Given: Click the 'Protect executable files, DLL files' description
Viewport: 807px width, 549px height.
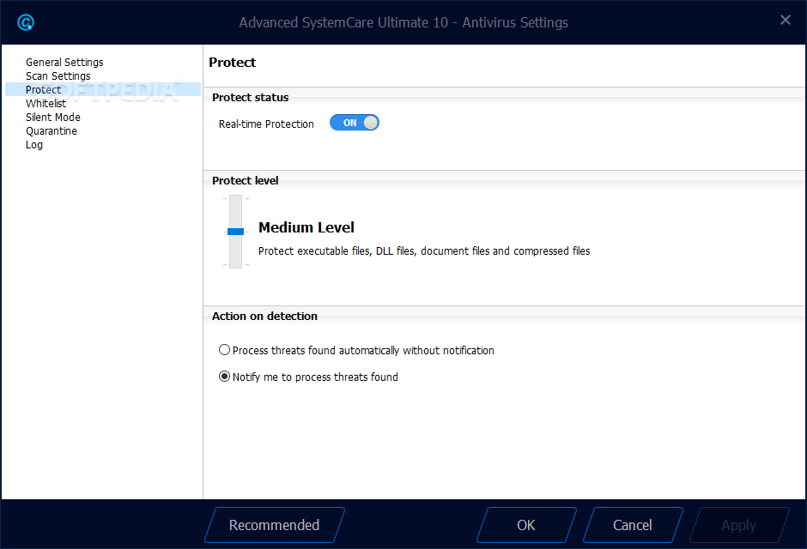Looking at the screenshot, I should click(424, 250).
